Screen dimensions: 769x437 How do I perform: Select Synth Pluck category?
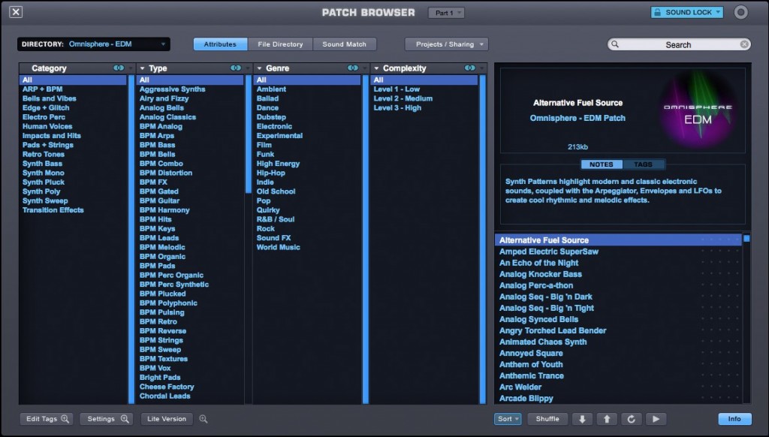(43, 182)
